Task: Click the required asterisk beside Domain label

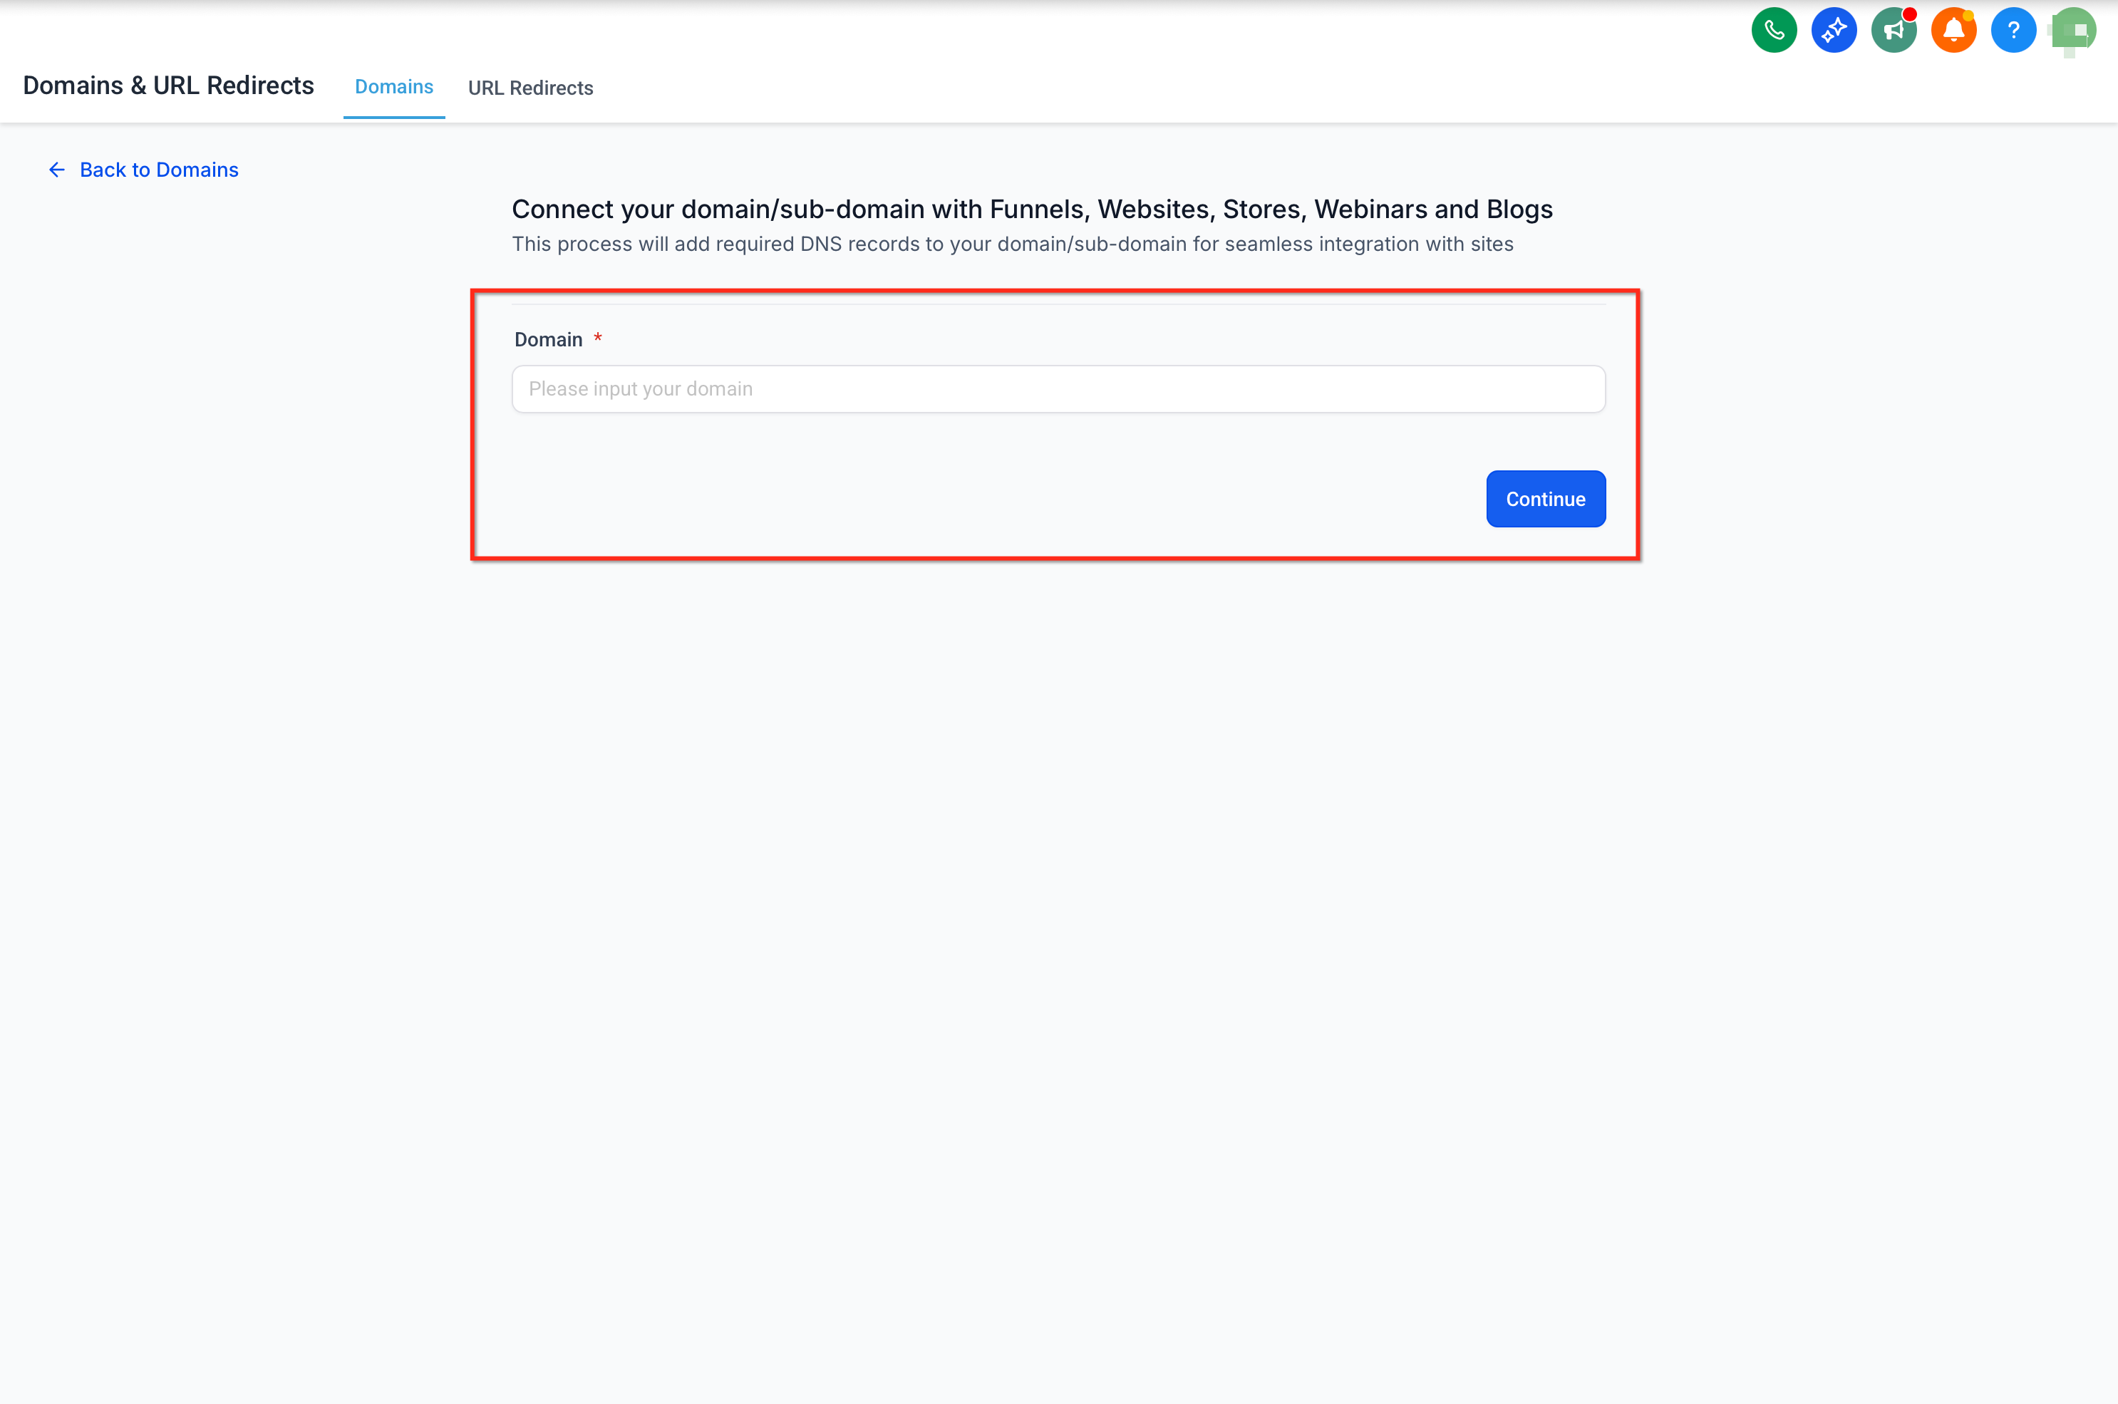Action: [597, 339]
